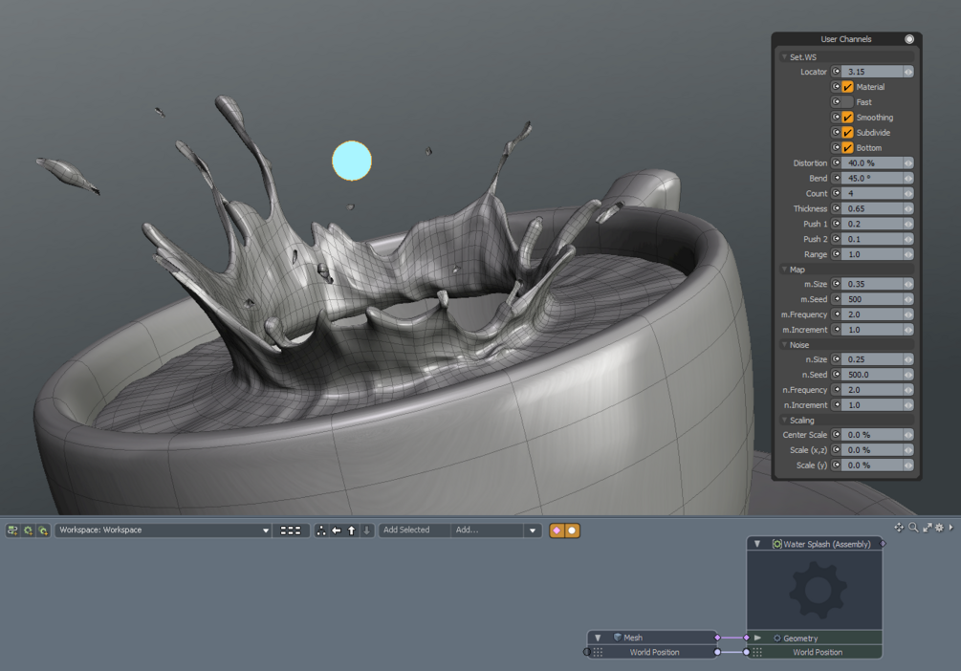The height and width of the screenshot is (671, 961).
Task: Click the left navigation arrow in the schematic toolbar
Action: (x=337, y=530)
